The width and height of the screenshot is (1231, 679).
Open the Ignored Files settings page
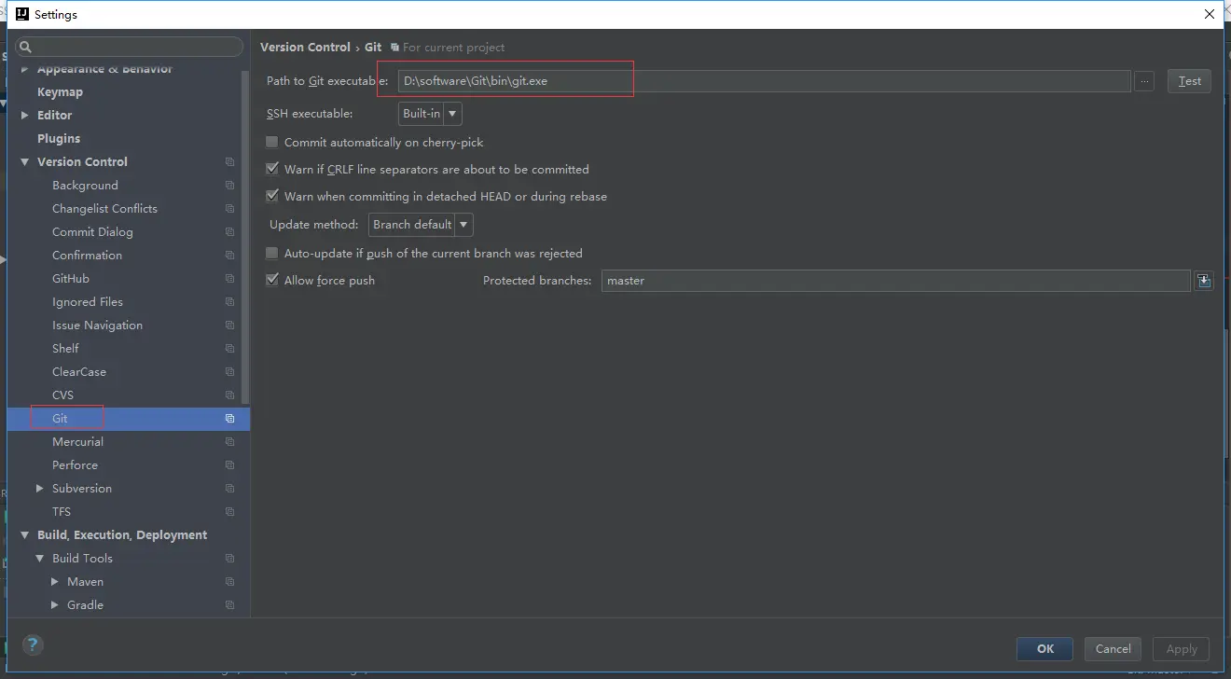tap(88, 302)
